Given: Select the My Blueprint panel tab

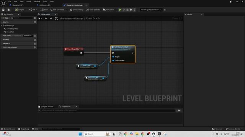Looking at the screenshot, I should pyautogui.click(x=8, y=14).
